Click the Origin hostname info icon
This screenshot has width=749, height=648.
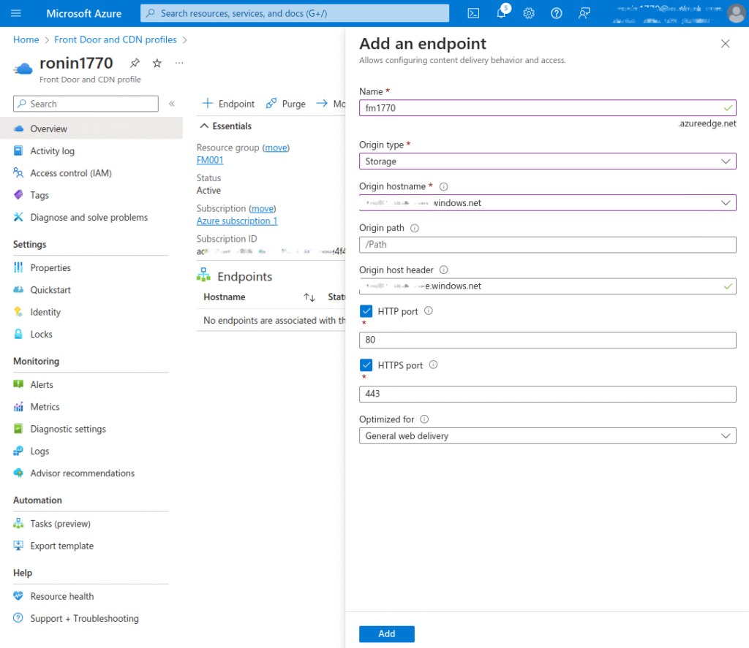[443, 186]
